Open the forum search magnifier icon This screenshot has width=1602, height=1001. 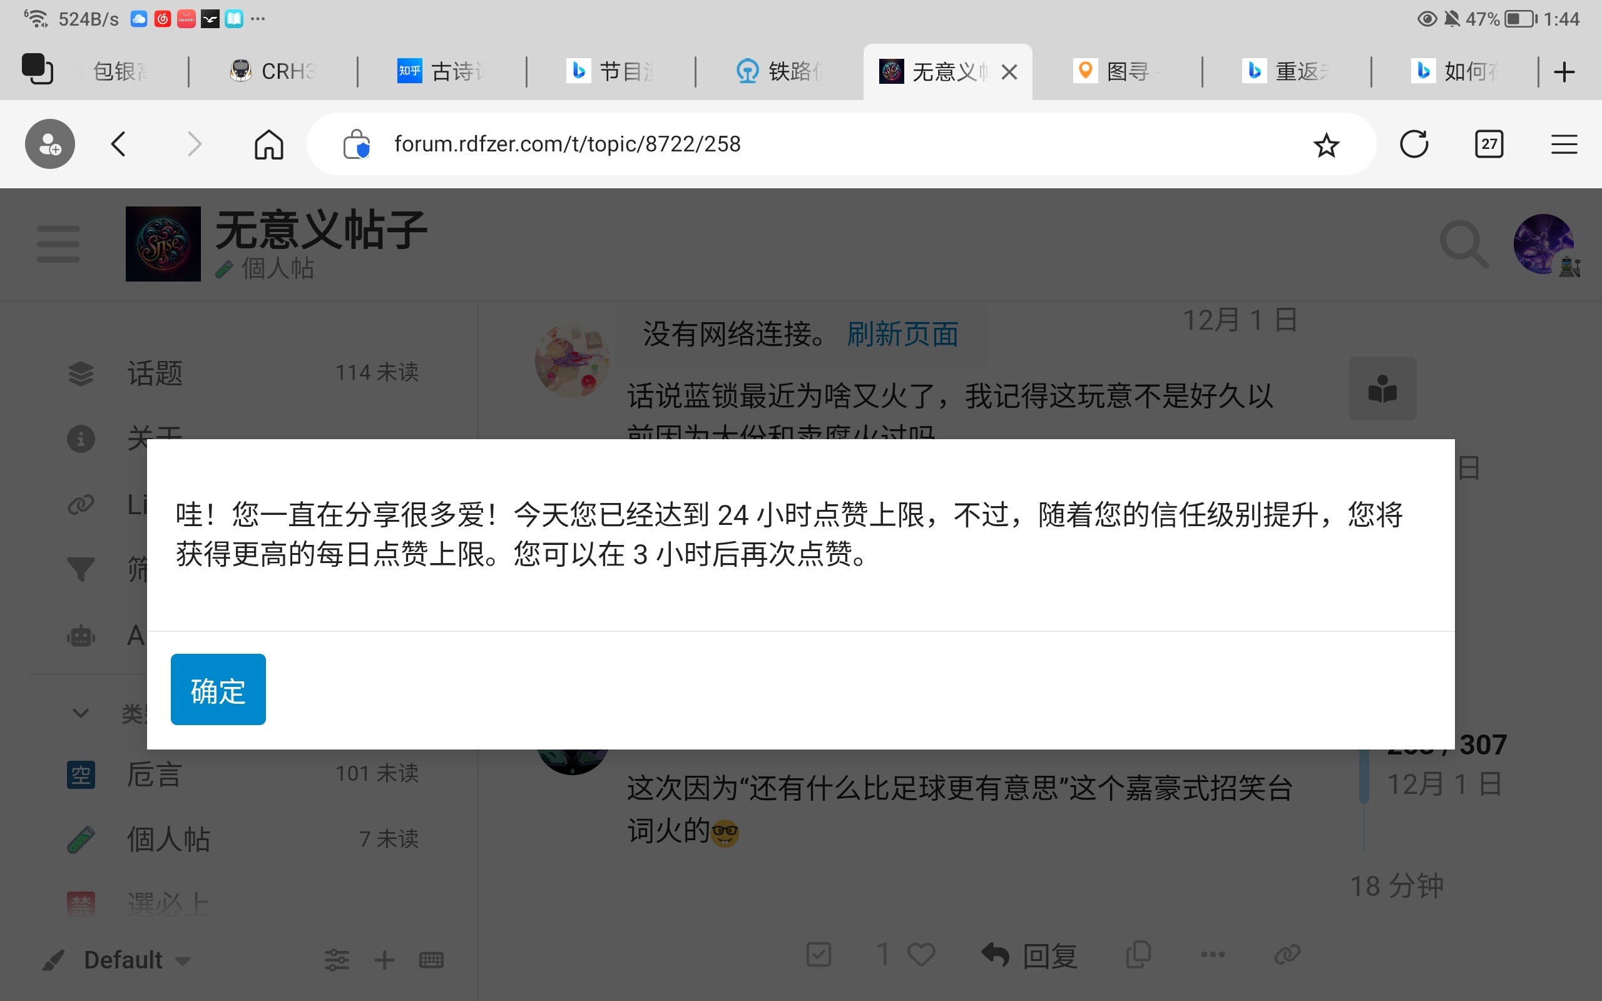(x=1463, y=244)
